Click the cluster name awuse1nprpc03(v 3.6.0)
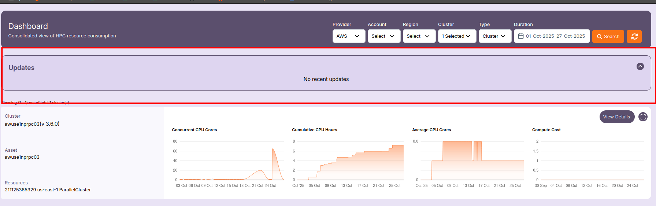 pos(32,124)
